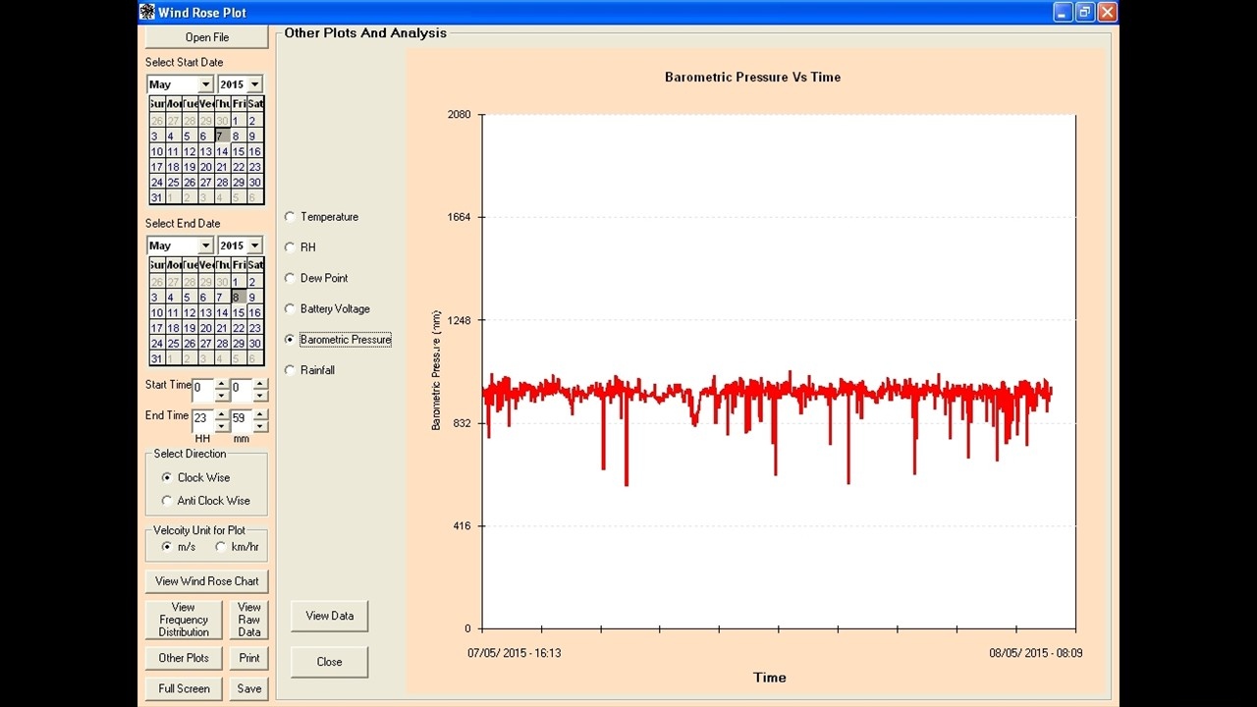
Task: Click the 416 y-axis value
Action: click(x=461, y=526)
